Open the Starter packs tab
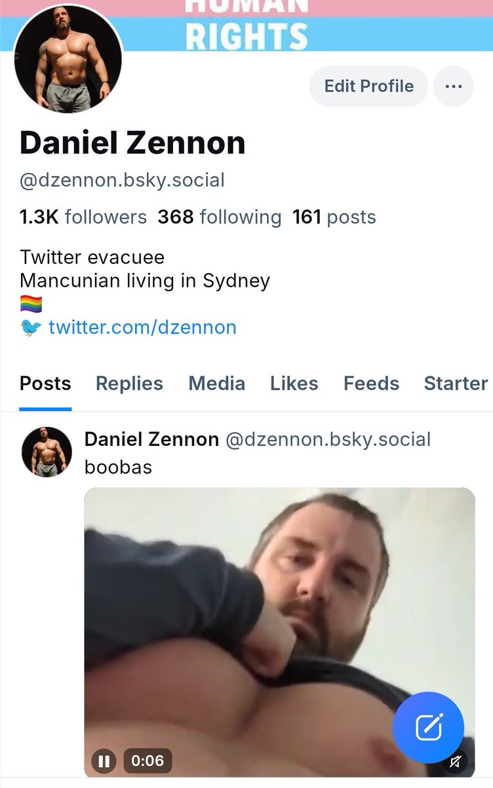The image size is (493, 788). click(x=456, y=383)
